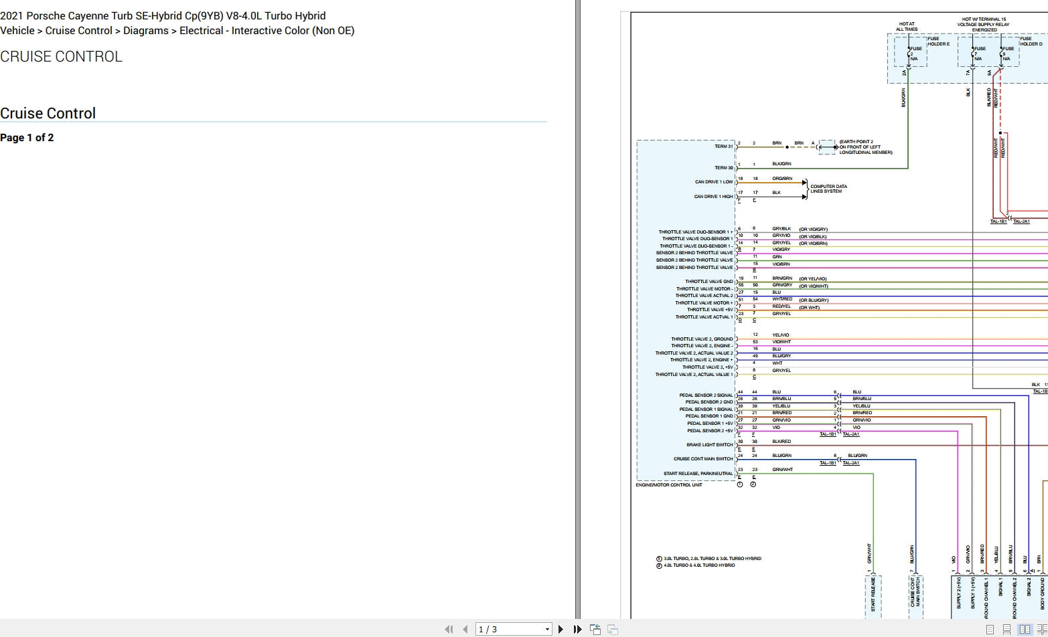The image size is (1048, 637).
Task: Click the Earth Point 2 ground label
Action: [865, 147]
